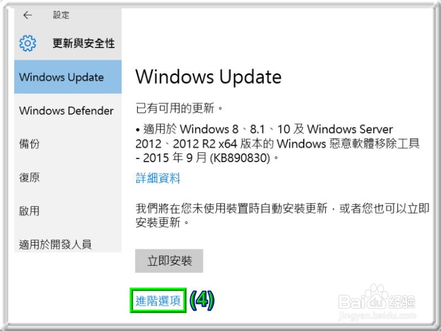Open the 進階選項 link
This screenshot has height=331, width=441.
158,301
